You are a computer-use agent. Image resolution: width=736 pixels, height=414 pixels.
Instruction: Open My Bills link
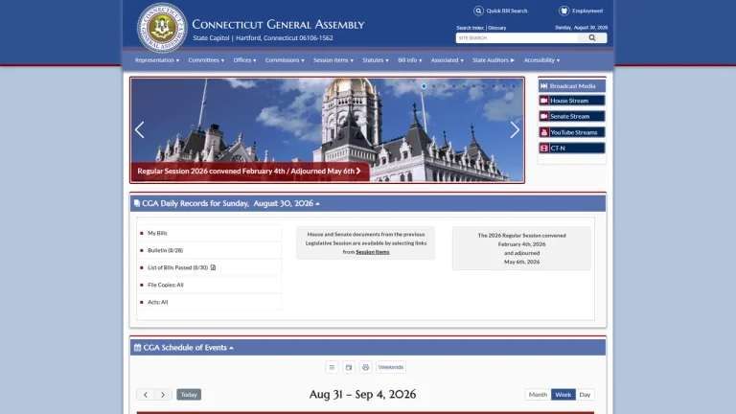pyautogui.click(x=157, y=233)
